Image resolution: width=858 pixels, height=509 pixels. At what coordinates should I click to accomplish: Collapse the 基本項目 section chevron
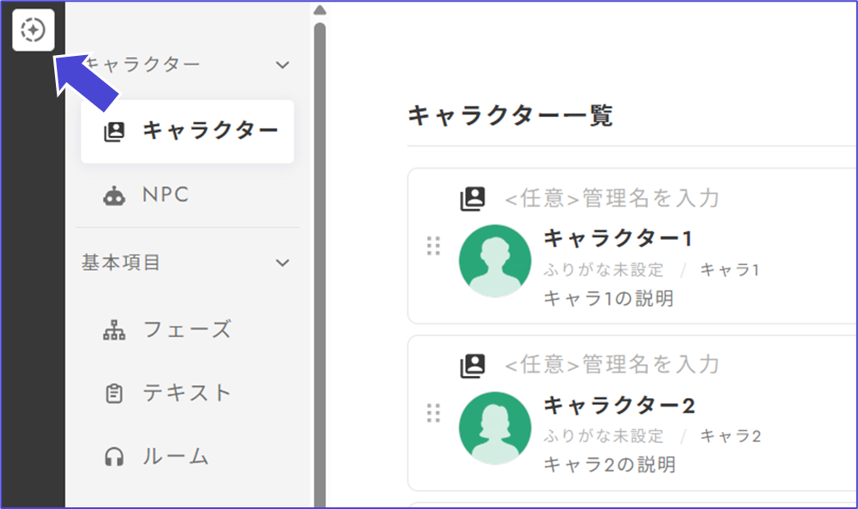283,263
